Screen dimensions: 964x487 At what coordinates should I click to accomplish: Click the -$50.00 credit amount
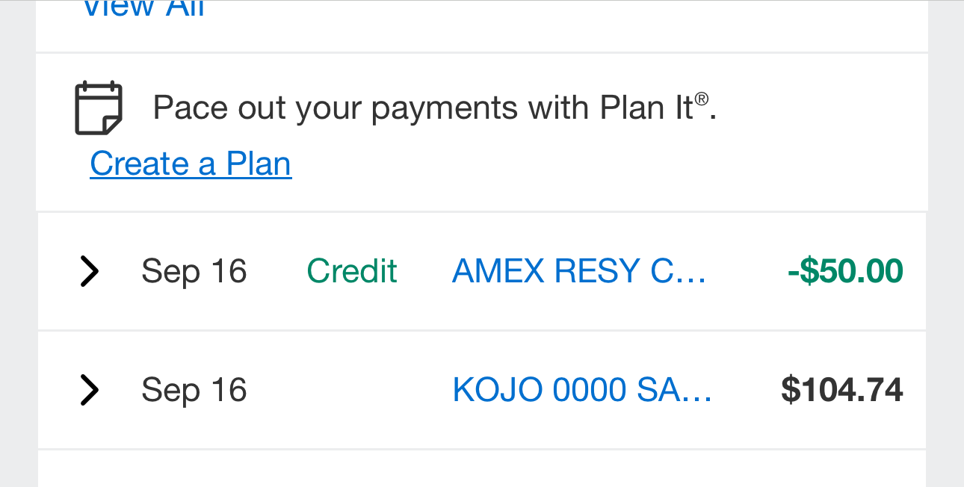point(845,271)
